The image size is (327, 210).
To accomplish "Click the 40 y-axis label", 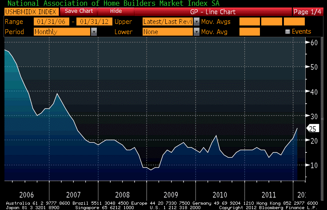I will [314, 92].
